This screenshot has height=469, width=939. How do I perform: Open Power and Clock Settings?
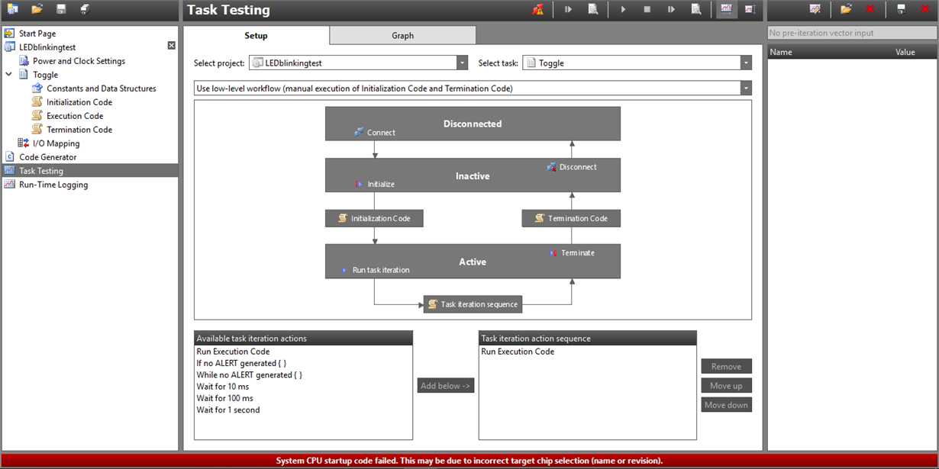pyautogui.click(x=79, y=61)
